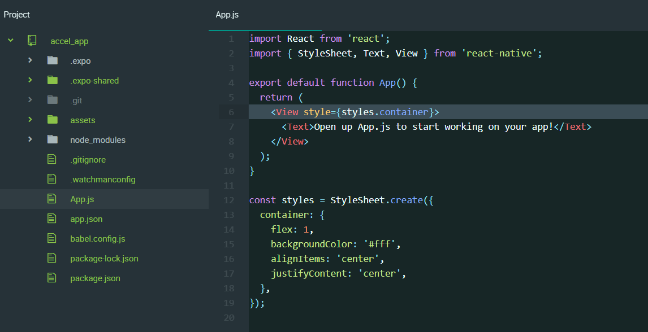Click the .gitignore file icon
The width and height of the screenshot is (648, 332).
tap(52, 160)
